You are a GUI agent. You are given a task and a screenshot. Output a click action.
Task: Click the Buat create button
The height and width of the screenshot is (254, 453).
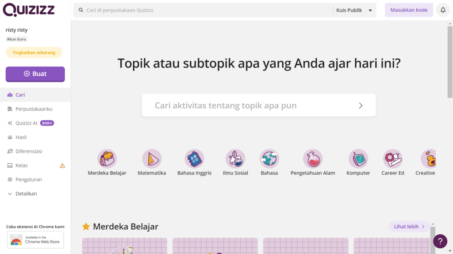pos(35,74)
